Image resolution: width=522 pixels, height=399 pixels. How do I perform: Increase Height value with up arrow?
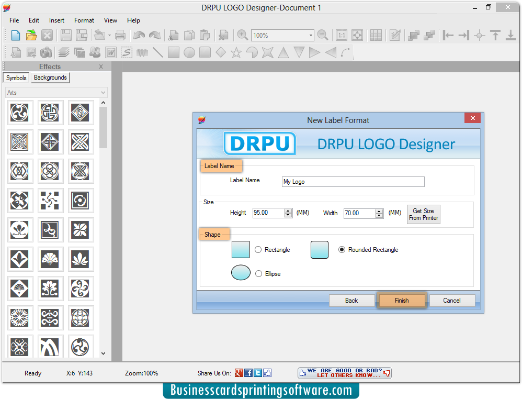click(x=288, y=210)
